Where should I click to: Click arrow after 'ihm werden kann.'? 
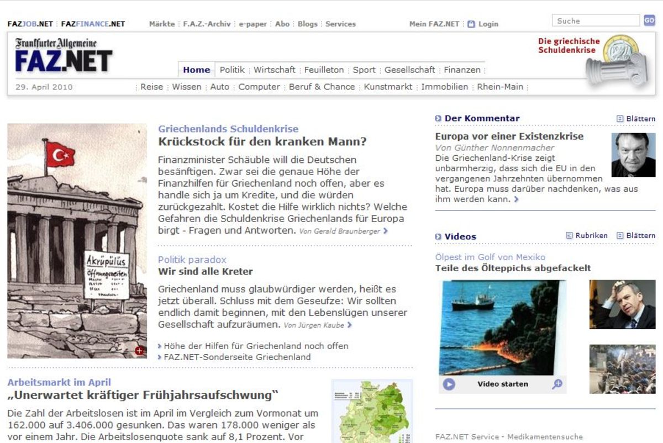click(516, 199)
